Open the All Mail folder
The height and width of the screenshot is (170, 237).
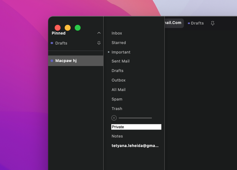coord(118,89)
